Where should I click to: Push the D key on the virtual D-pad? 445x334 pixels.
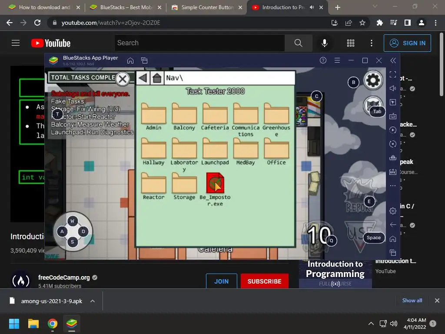(83, 231)
